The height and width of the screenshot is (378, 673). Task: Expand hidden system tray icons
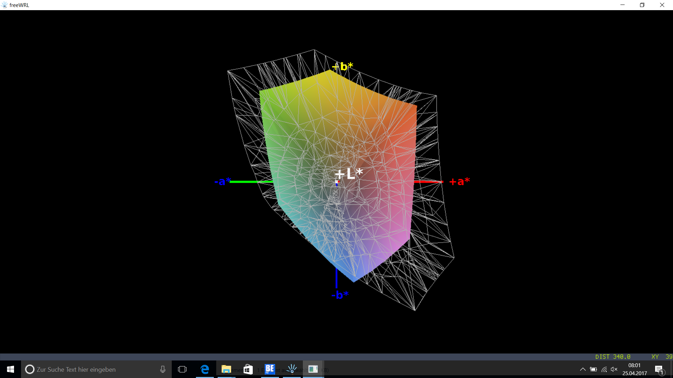click(583, 369)
